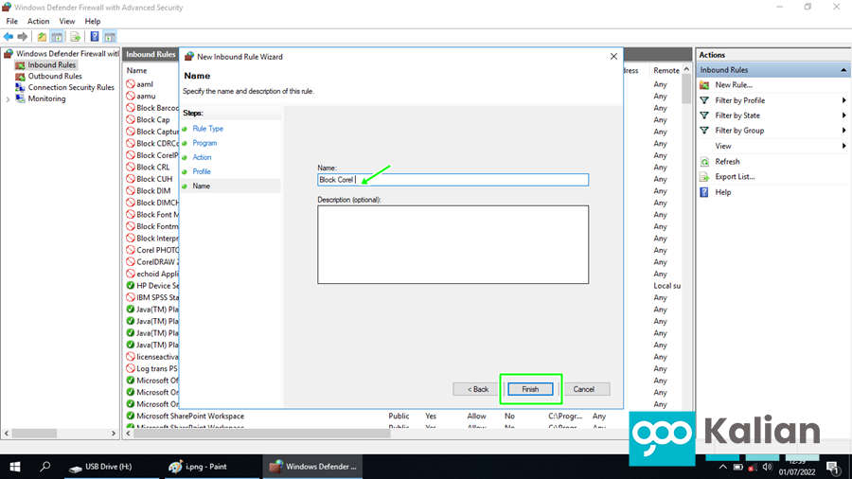
Task: Select the Block CRL rule row
Action: coord(152,168)
